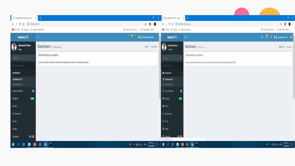Screen dimensions: 295x166
Task: Select Dashboard v2 in left window sidebar
Action: [x=18, y=84]
